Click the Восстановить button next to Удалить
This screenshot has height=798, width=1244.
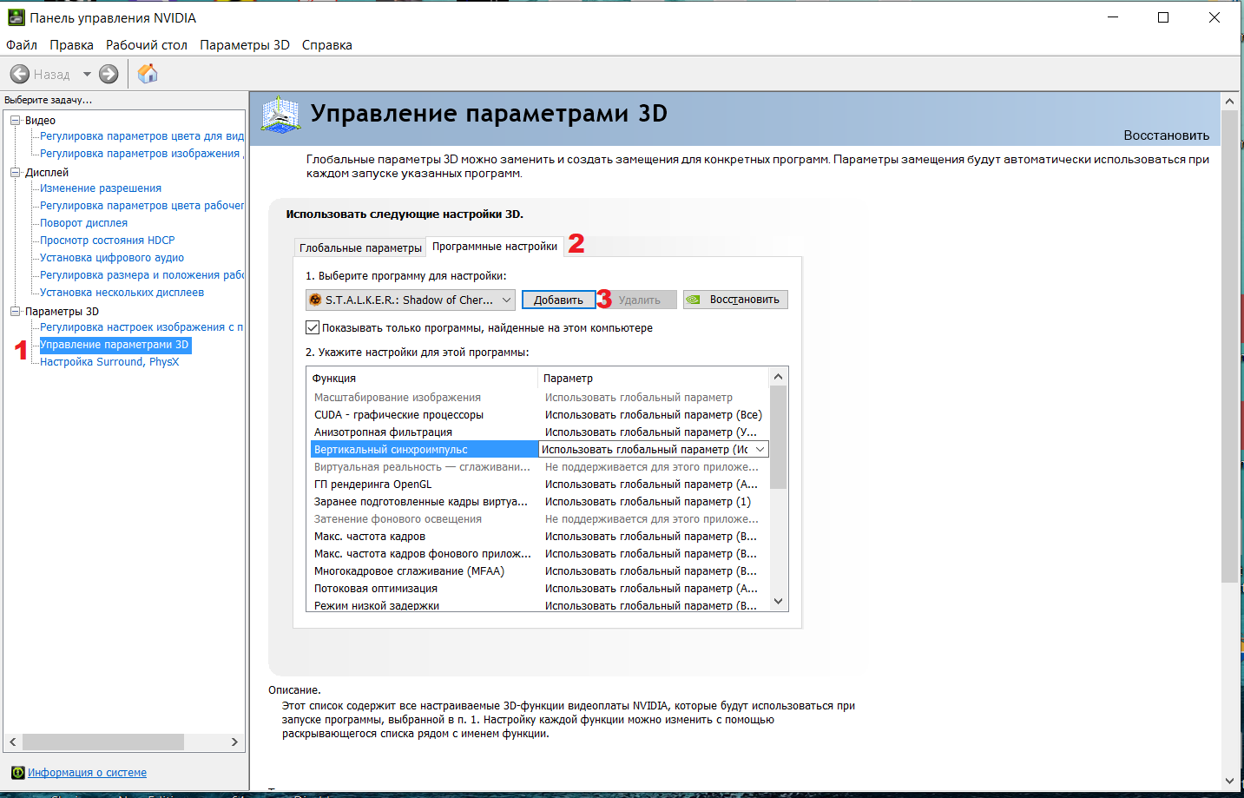point(735,300)
